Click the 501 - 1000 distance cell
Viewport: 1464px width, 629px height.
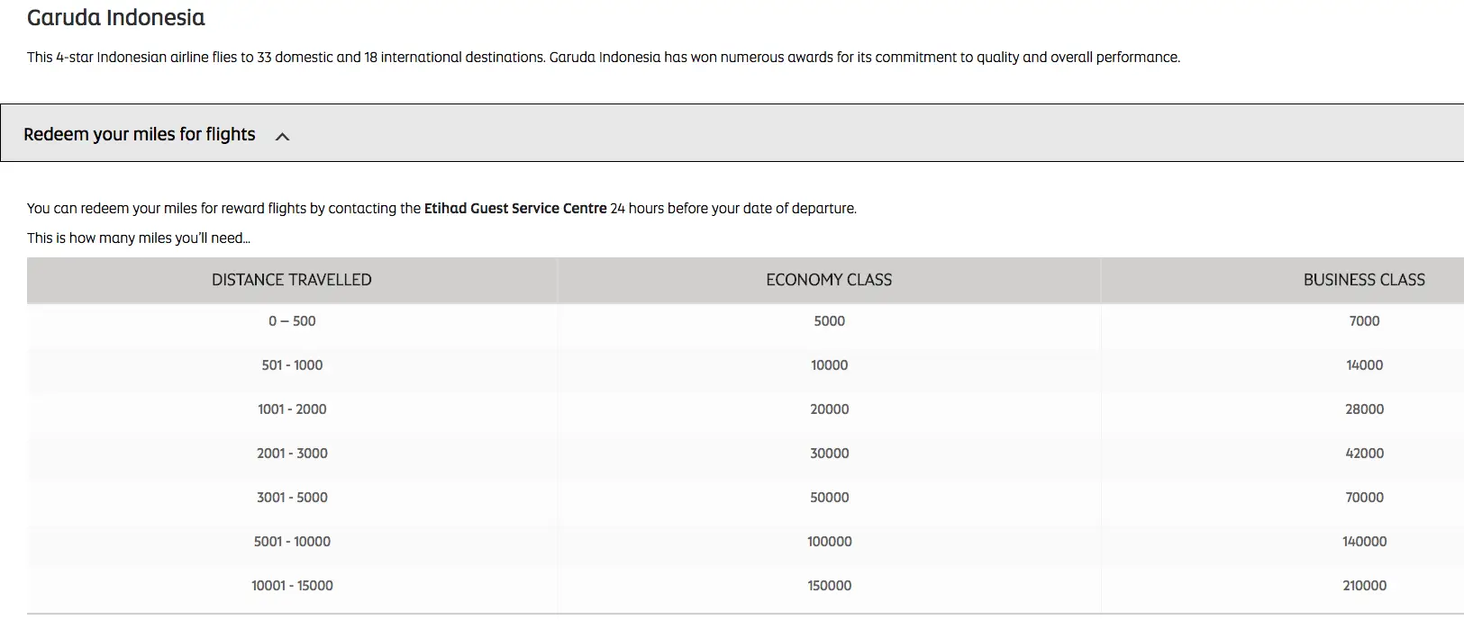(292, 365)
